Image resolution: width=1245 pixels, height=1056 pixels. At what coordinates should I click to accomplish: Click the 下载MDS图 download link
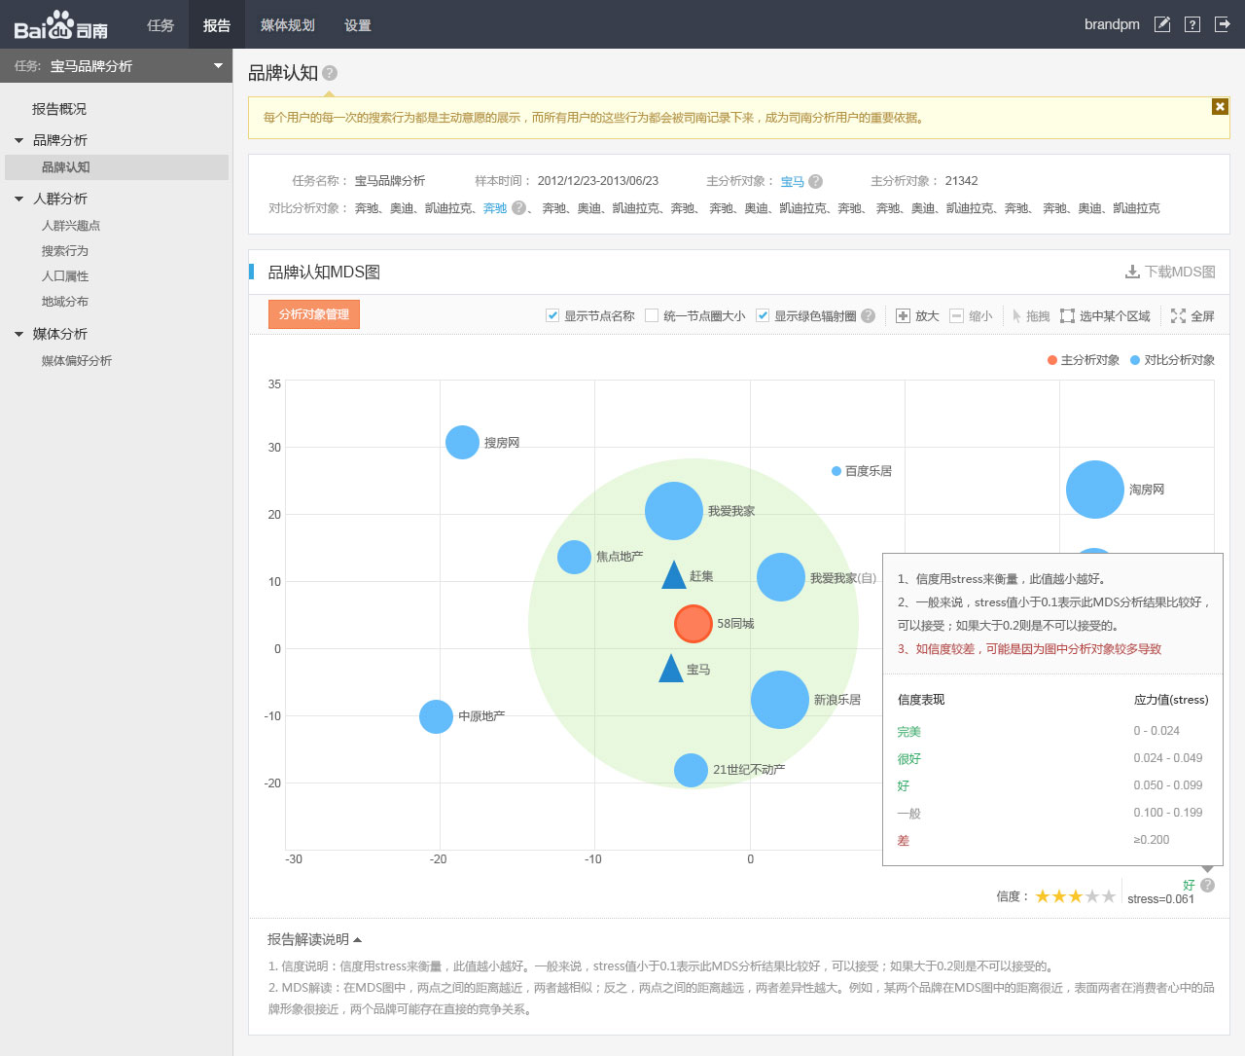[x=1170, y=272]
